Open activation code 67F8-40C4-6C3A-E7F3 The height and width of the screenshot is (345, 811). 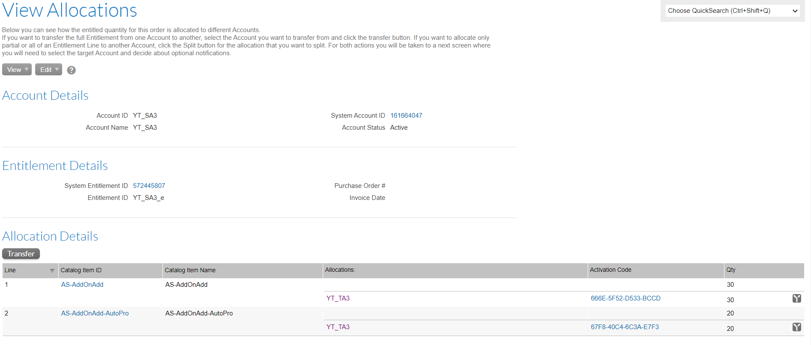tap(625, 327)
